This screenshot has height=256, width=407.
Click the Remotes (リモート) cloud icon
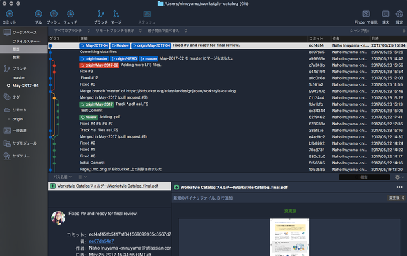(x=7, y=110)
